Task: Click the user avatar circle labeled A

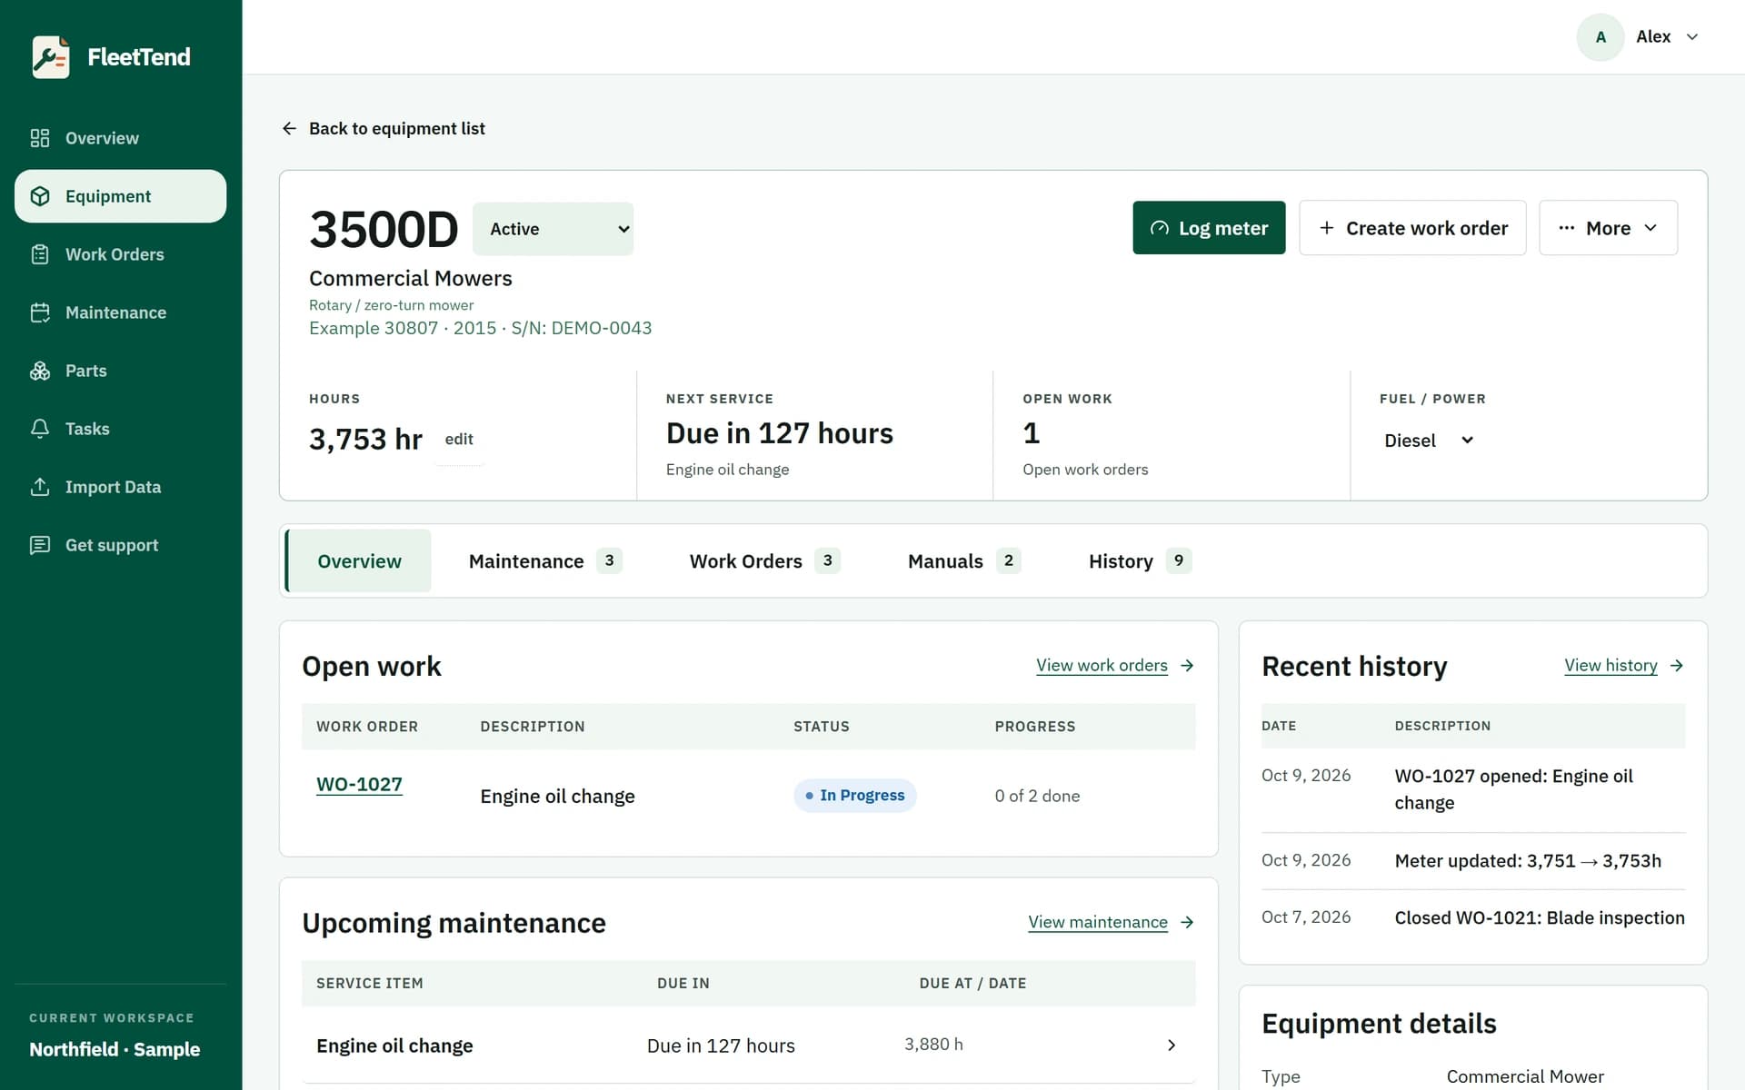Action: 1600,37
